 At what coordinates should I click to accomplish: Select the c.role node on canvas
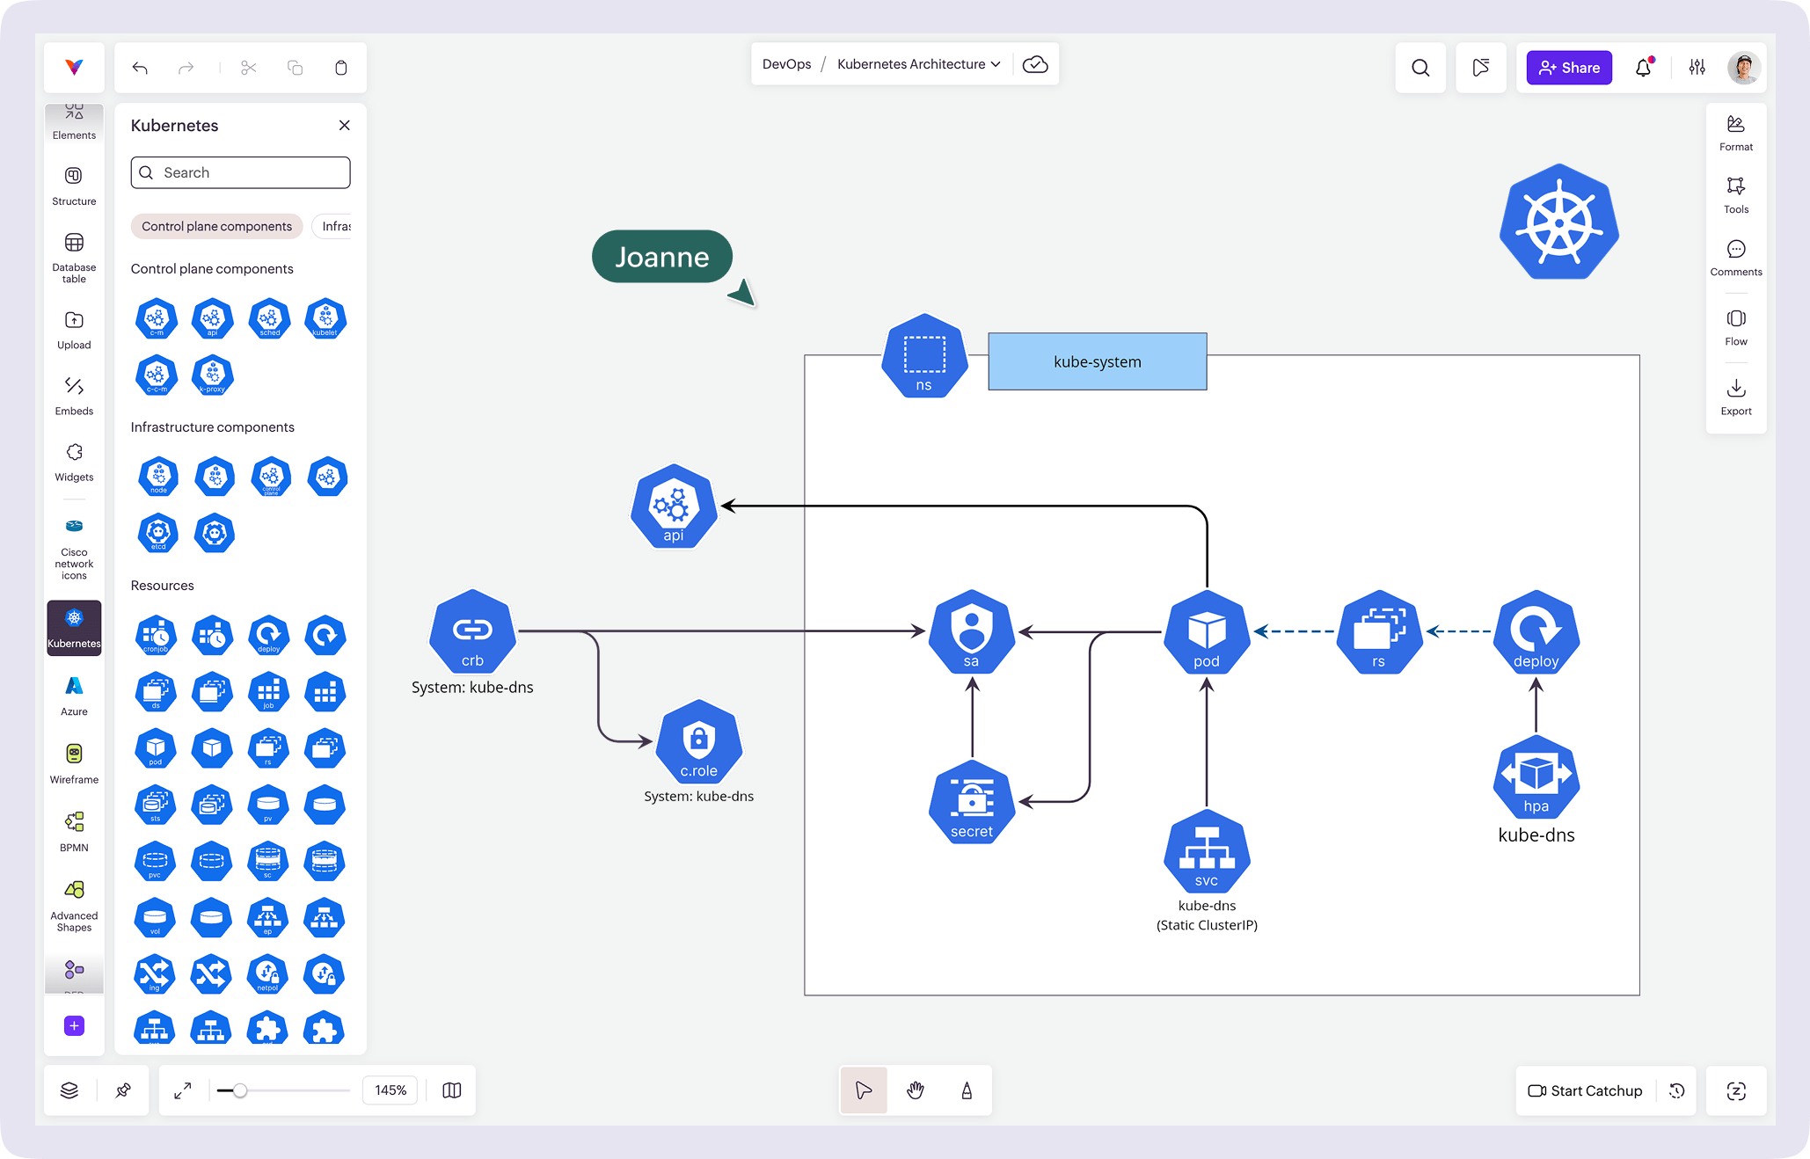pos(699,741)
